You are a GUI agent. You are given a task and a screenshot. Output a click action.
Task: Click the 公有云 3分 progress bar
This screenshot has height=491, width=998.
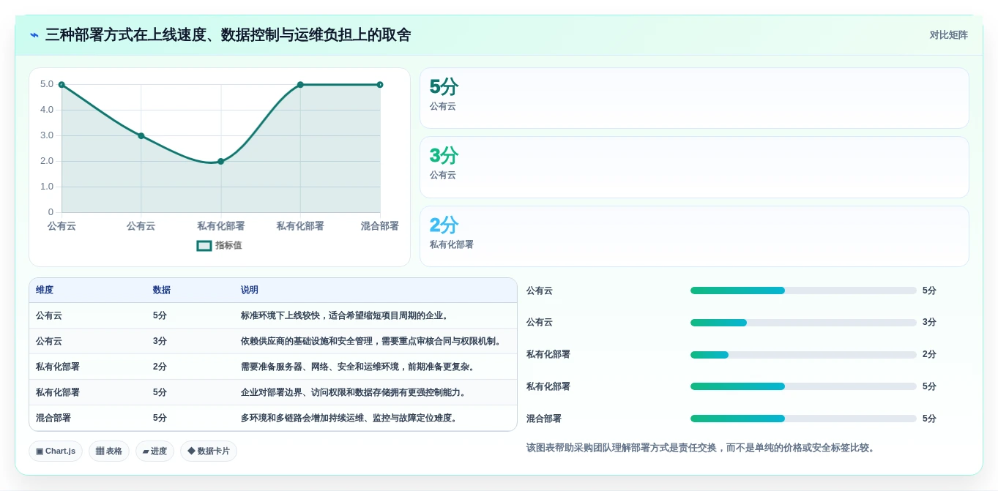pyautogui.click(x=803, y=323)
